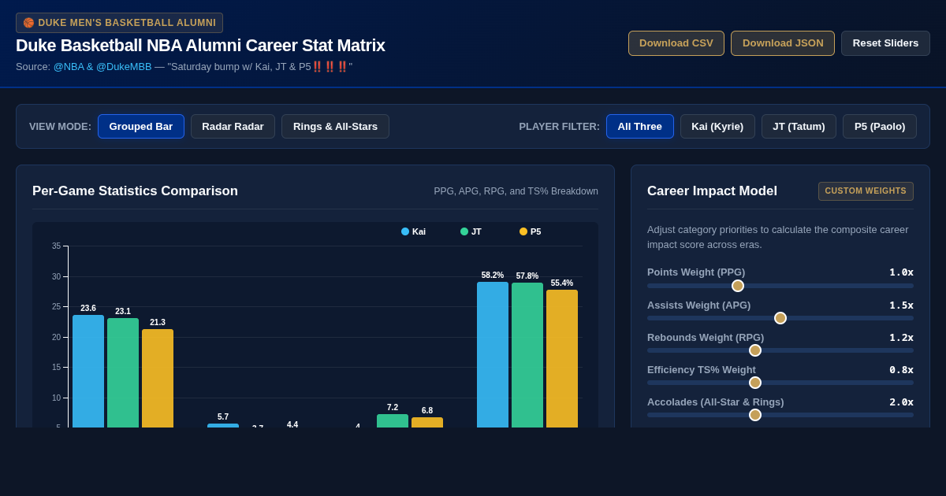
Task: Click JT's 57.8% TS bar
Action: pyautogui.click(x=527, y=355)
